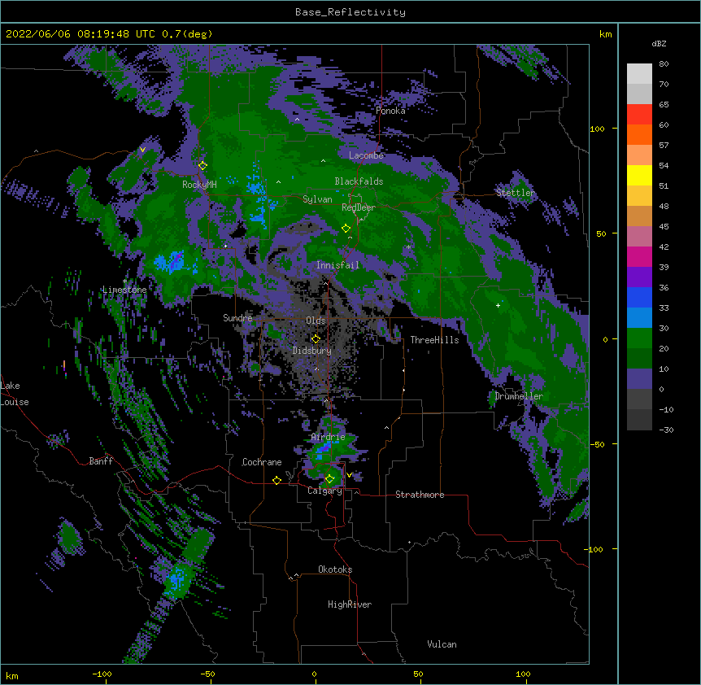This screenshot has height=685, width=701.
Task: Click the yellow diamond marker below Cochrane
Action: [x=276, y=480]
